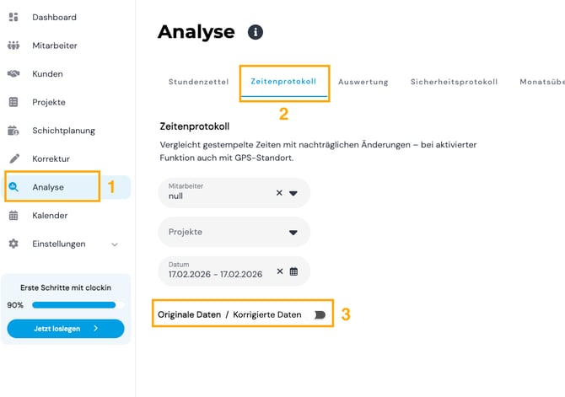
Task: Open the Projekte dropdown
Action: click(293, 232)
